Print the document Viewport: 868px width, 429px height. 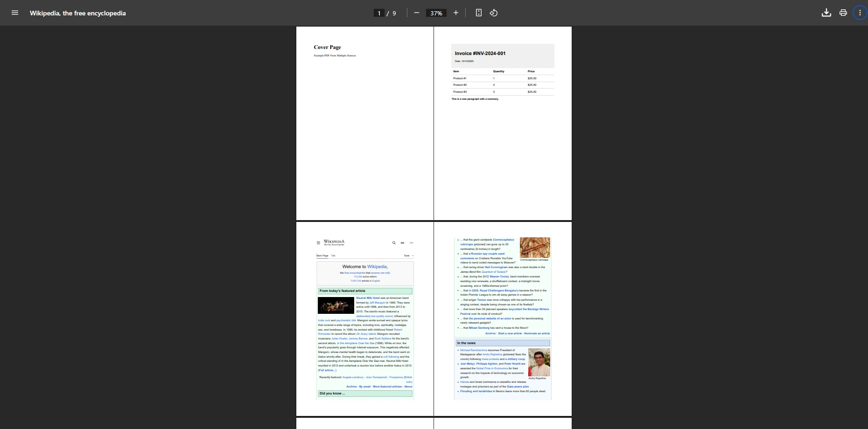[x=843, y=13]
